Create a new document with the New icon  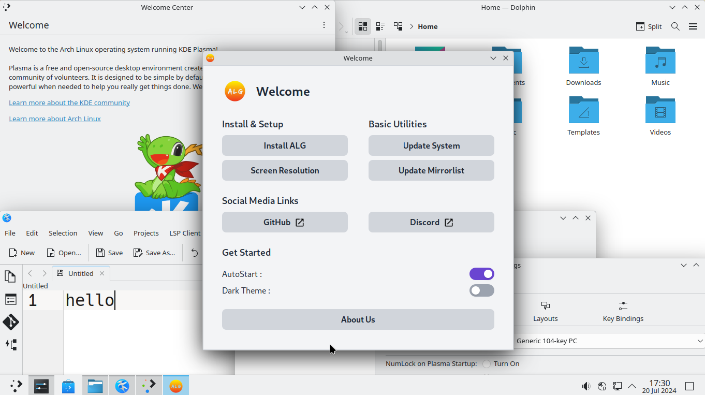point(22,253)
